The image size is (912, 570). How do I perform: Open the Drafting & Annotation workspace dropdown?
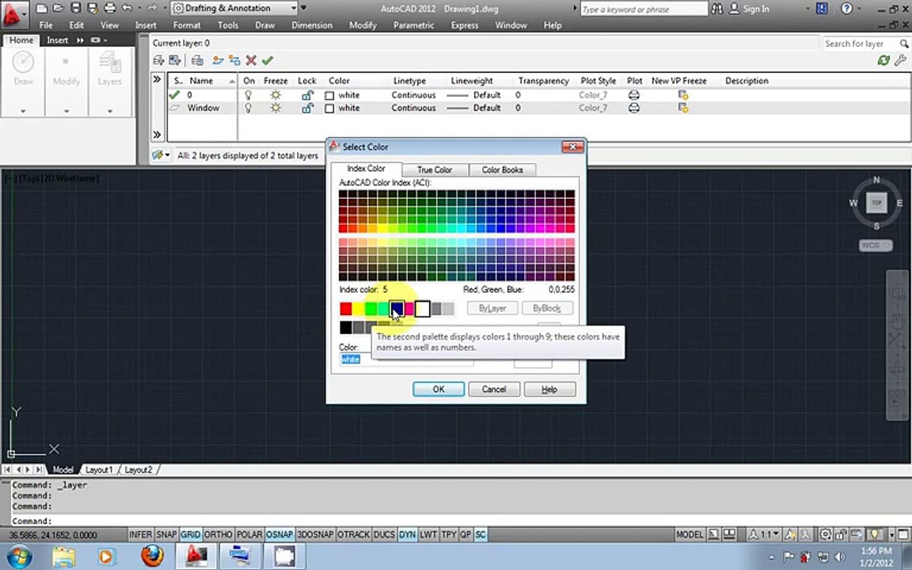coord(235,8)
